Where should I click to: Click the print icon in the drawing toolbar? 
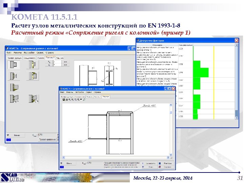(67, 100)
